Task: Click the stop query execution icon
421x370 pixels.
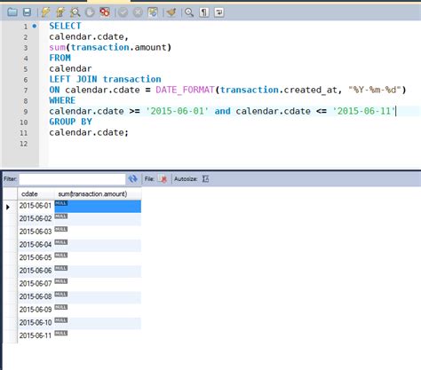Action: (90, 12)
